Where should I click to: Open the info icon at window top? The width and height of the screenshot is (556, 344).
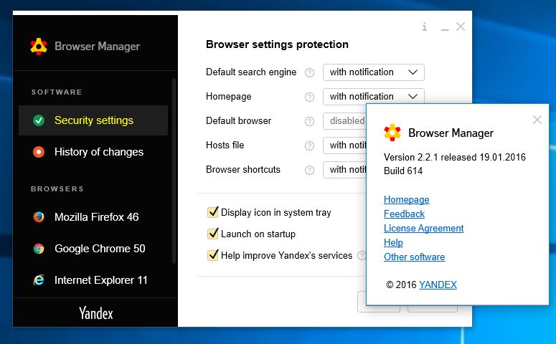425,27
